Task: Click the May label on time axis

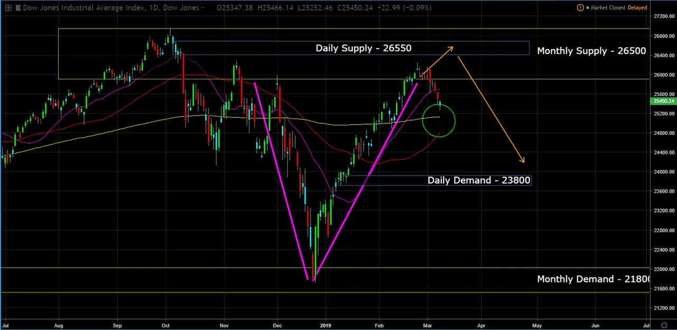Action: 537,325
